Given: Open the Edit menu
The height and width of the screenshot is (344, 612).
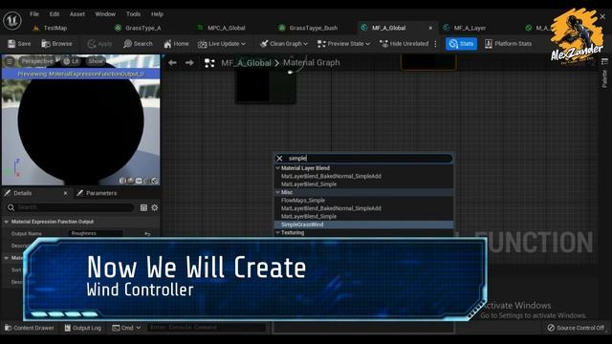Looking at the screenshot, I should click(55, 14).
